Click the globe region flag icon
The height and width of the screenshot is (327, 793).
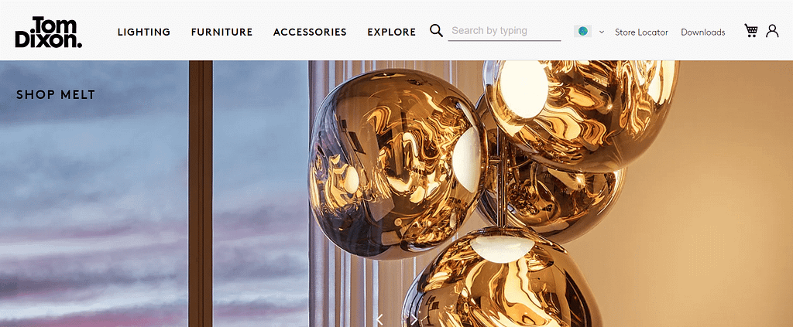click(582, 31)
